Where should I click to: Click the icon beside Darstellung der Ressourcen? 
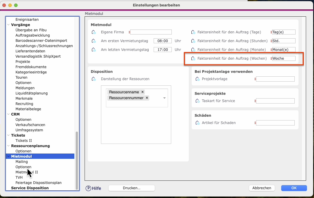click(94, 79)
